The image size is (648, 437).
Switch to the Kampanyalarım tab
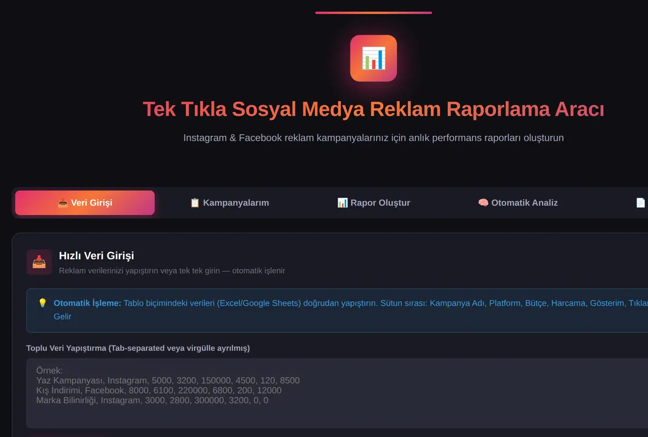pos(230,203)
